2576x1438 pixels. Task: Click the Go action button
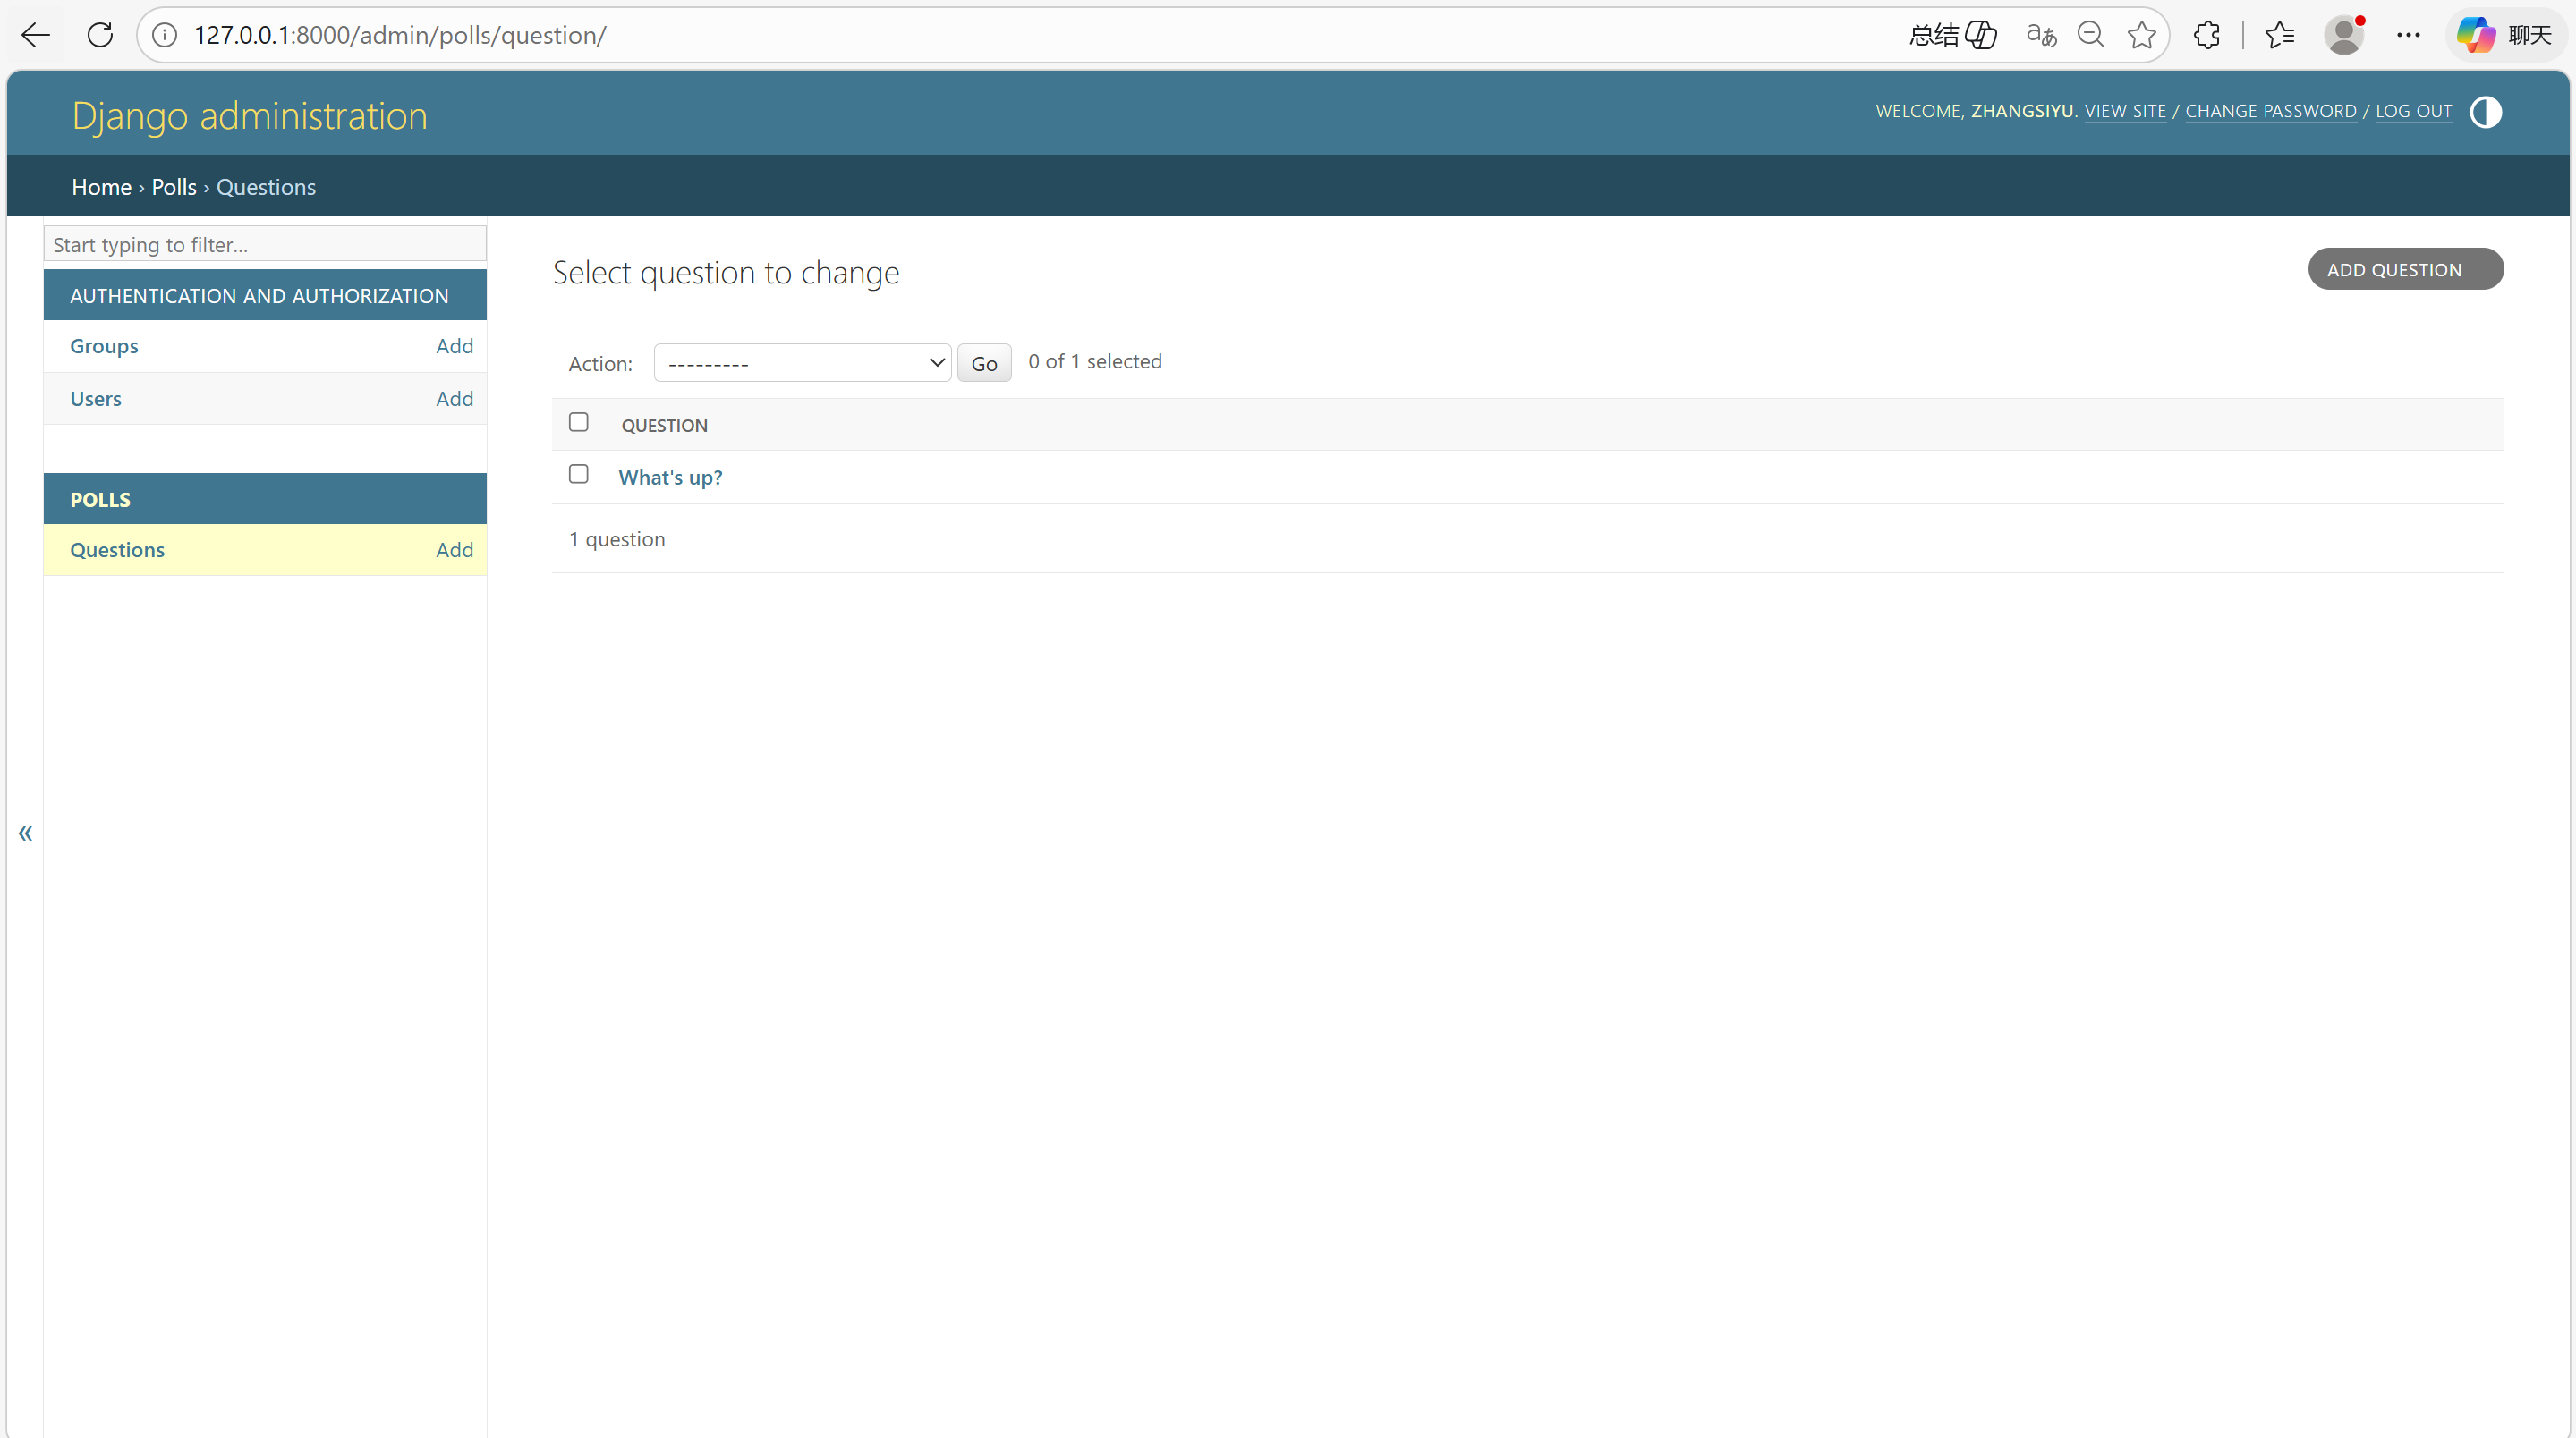pos(983,364)
